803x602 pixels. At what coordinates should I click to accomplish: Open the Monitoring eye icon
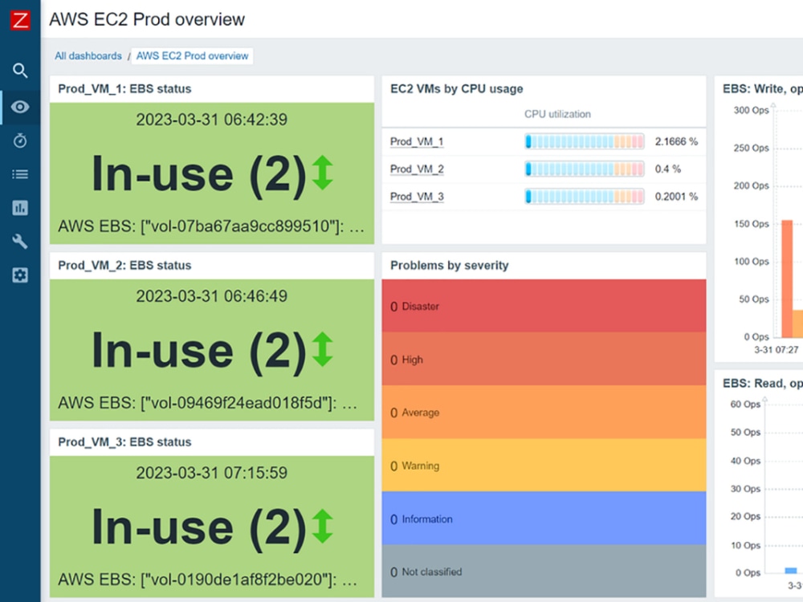[x=20, y=107]
